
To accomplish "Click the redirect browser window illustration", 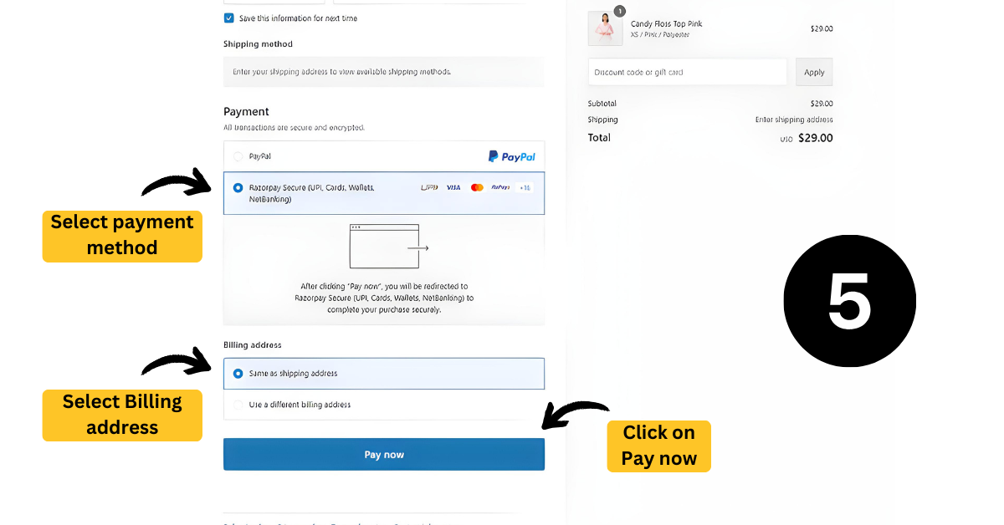I will tap(384, 246).
